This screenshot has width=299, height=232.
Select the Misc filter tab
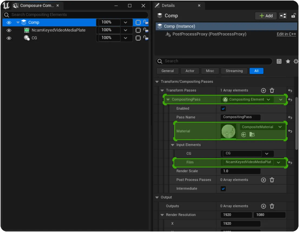(x=210, y=71)
